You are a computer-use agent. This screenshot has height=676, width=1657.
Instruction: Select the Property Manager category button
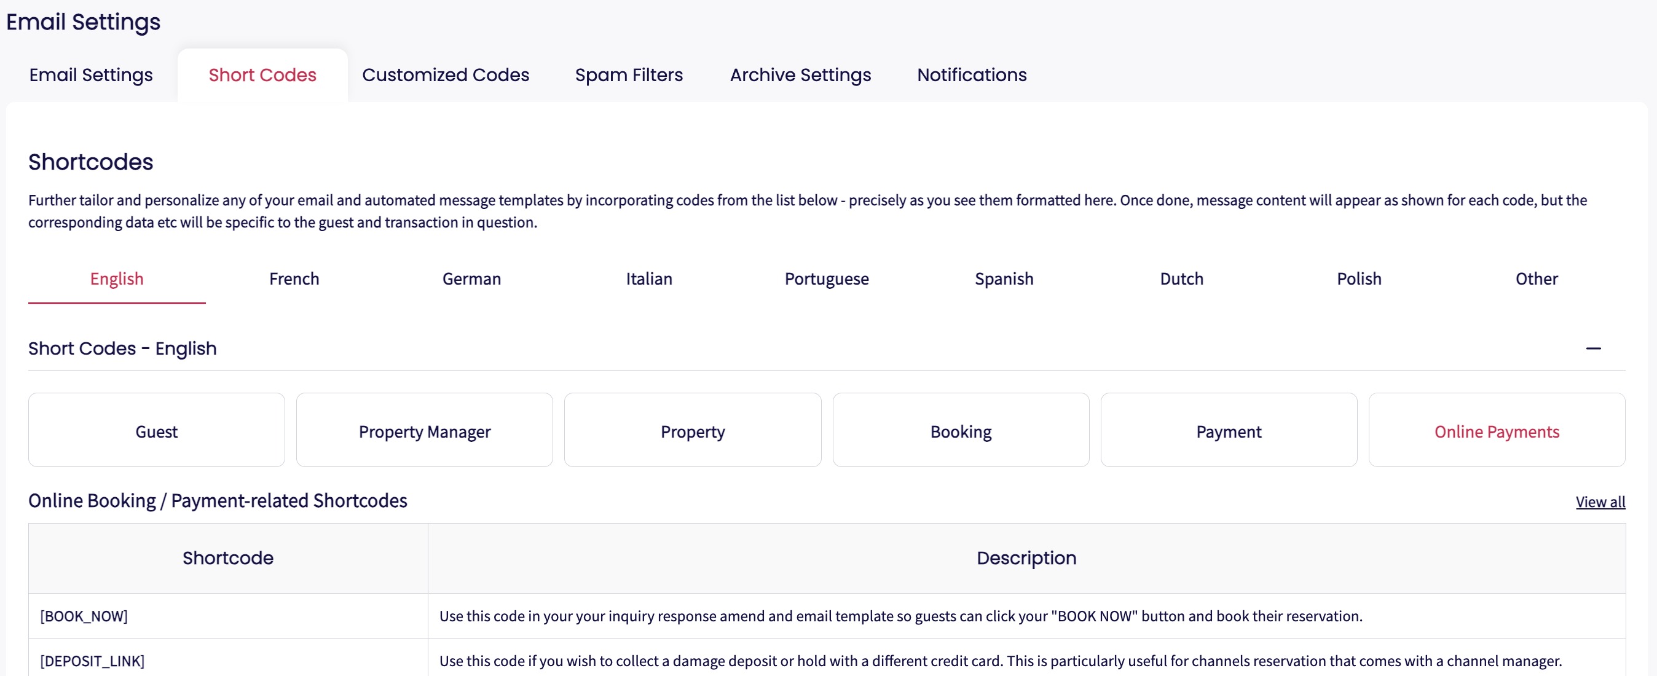pos(425,431)
